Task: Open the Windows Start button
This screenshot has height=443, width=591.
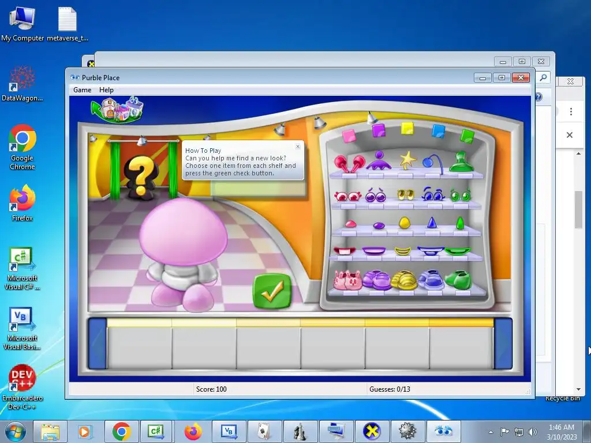Action: pos(15,431)
